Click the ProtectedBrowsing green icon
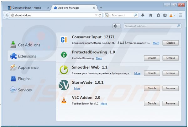This screenshot has width=188, height=127. click(x=64, y=55)
